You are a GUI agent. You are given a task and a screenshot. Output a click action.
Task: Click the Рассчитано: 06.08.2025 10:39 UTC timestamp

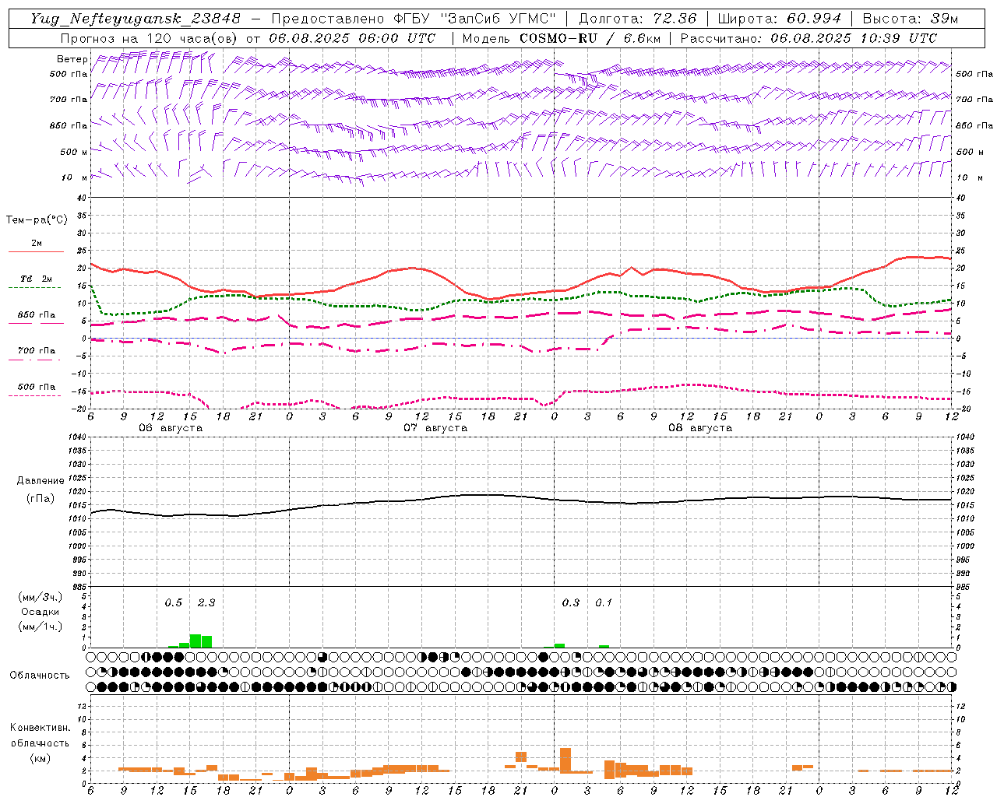[809, 38]
